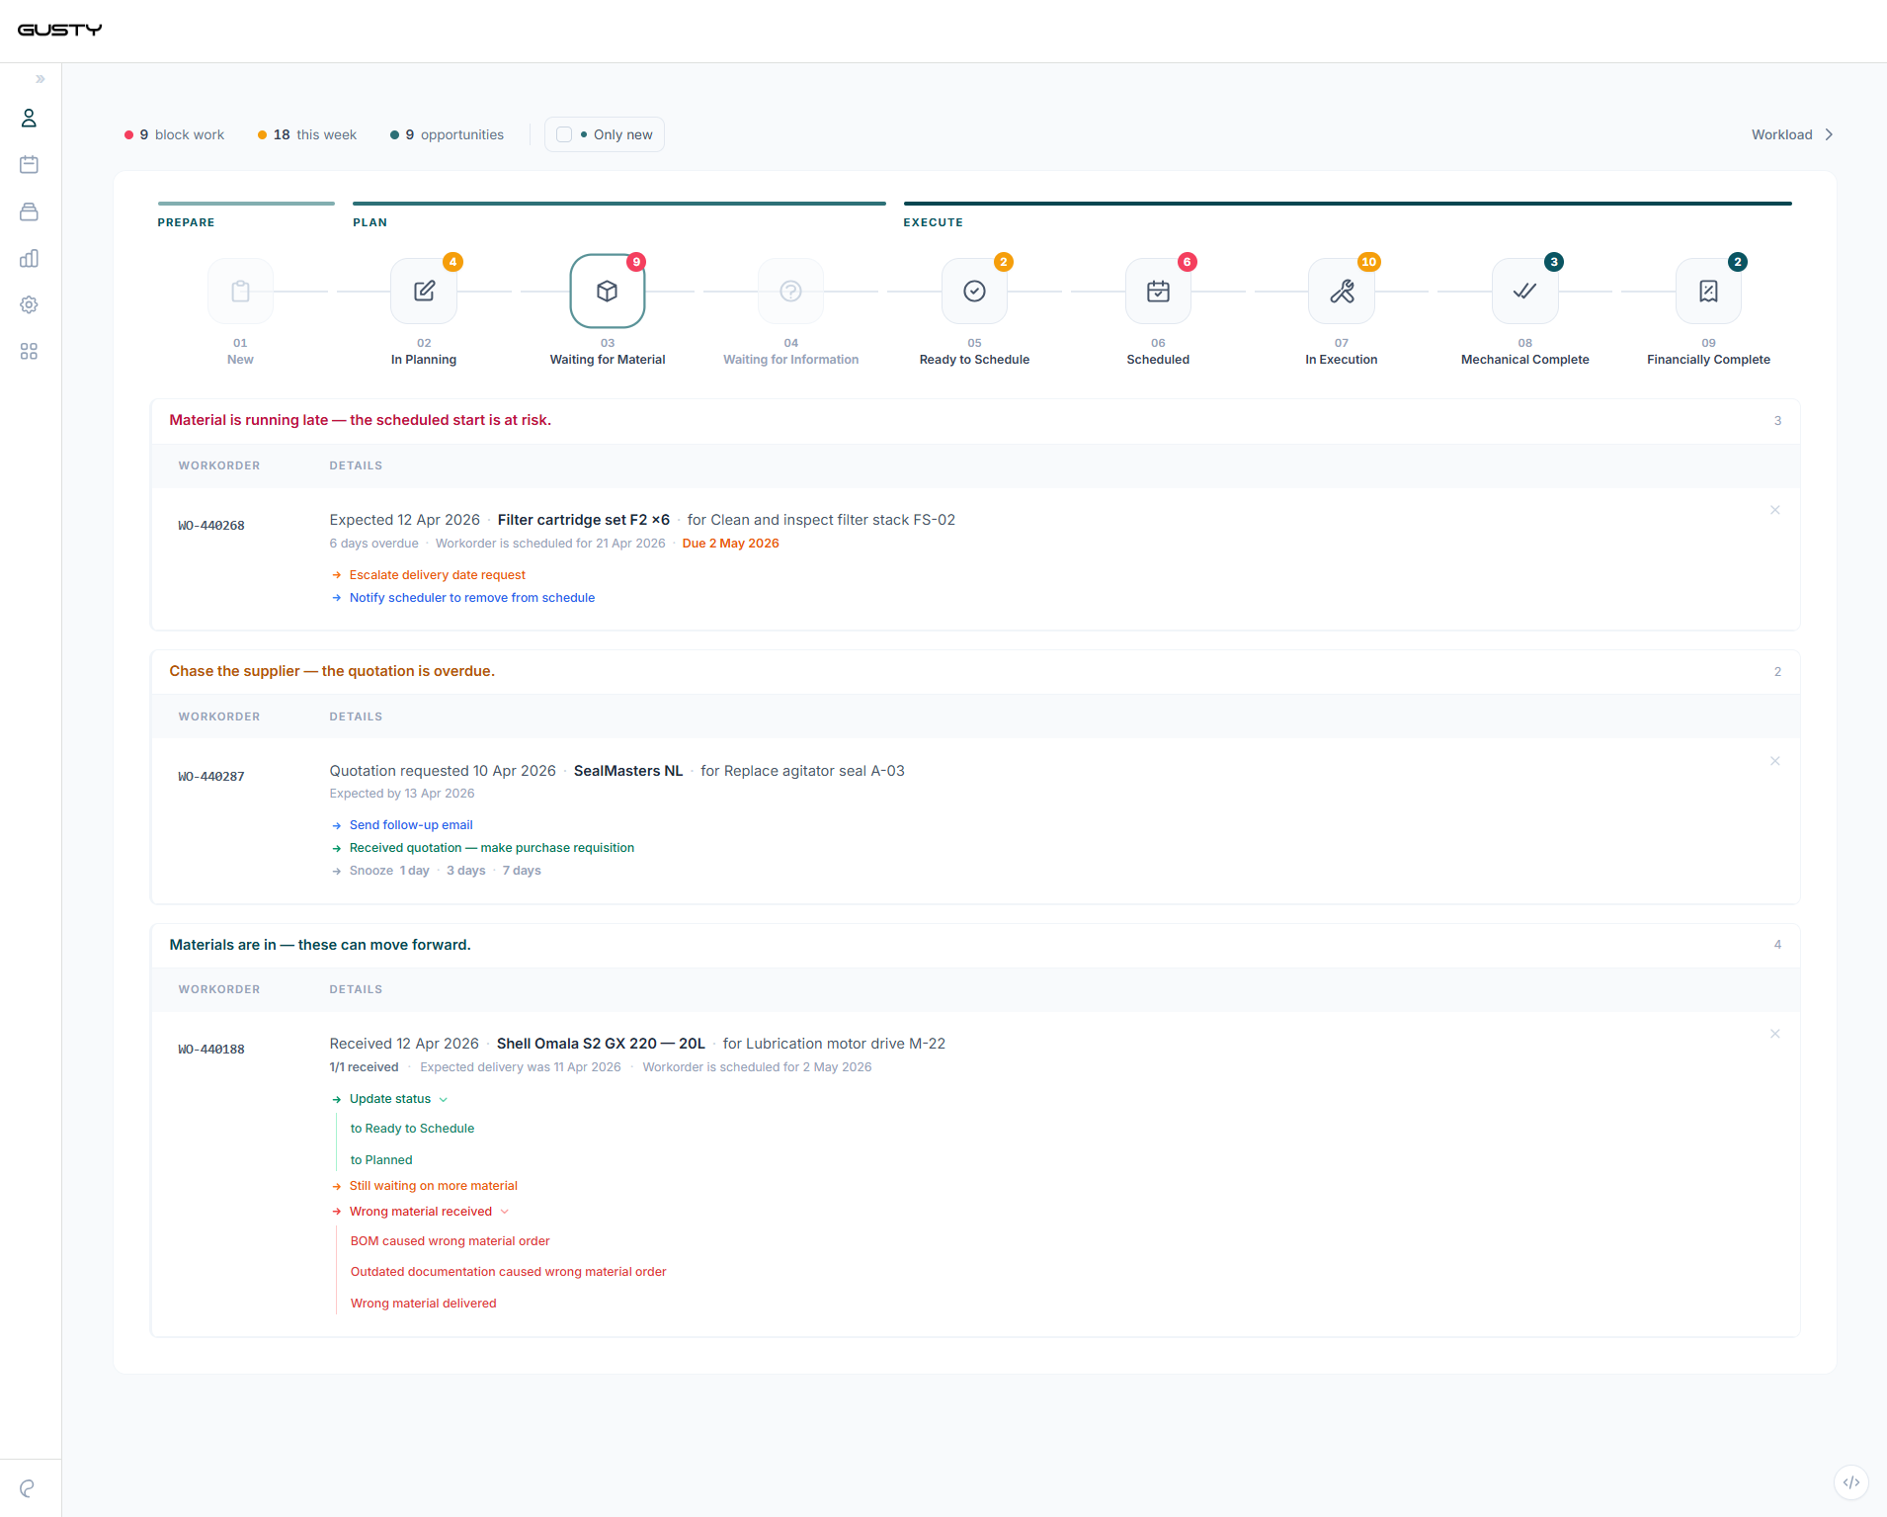Choose Wrong material delivered
Screen dimensions: 1887x1517
[x=423, y=1304]
